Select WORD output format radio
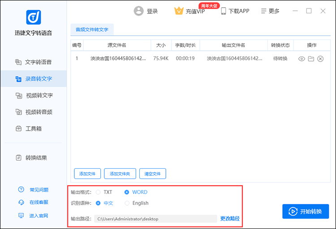Viewport: 336px width, 229px height. click(x=127, y=192)
